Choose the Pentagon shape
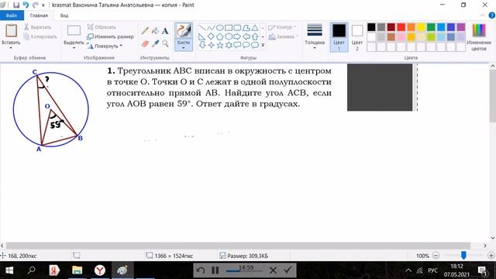The width and height of the screenshot is (496, 279). 220,36
